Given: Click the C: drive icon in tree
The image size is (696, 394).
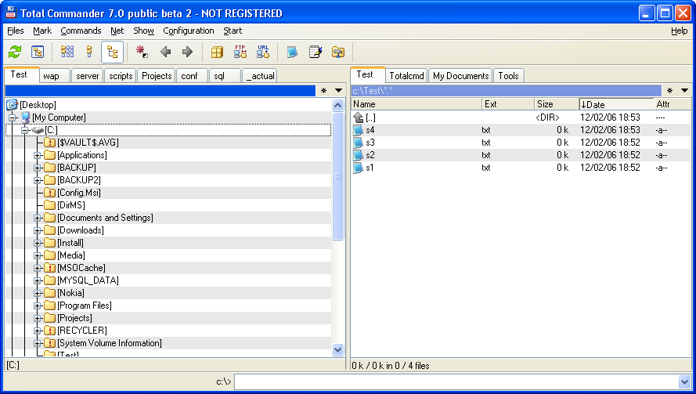Looking at the screenshot, I should click(x=38, y=130).
